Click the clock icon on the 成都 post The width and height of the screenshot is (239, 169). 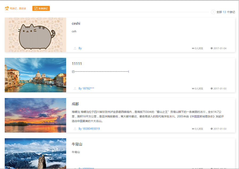coord(212,129)
